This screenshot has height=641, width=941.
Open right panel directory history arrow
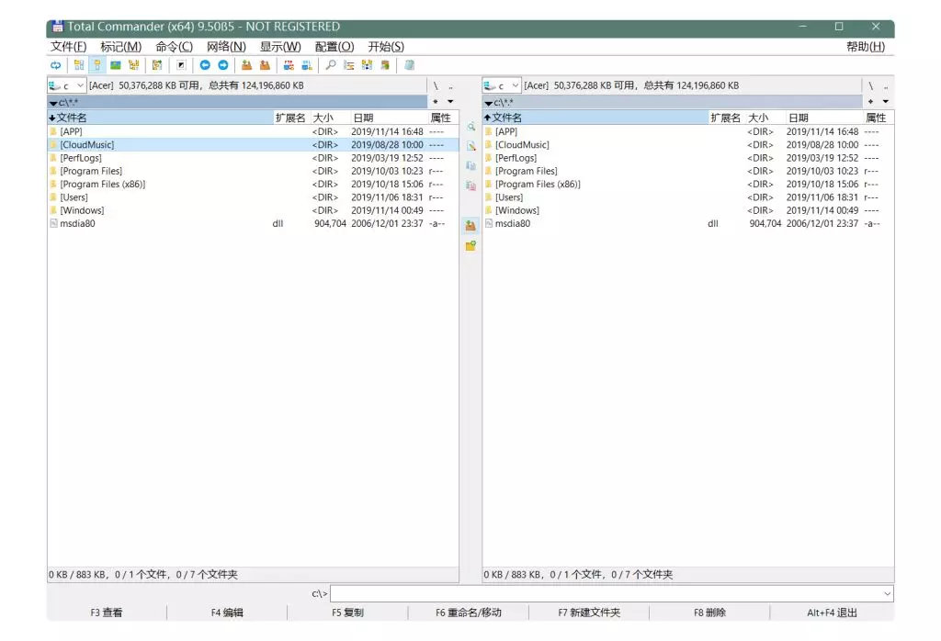pyautogui.click(x=886, y=102)
